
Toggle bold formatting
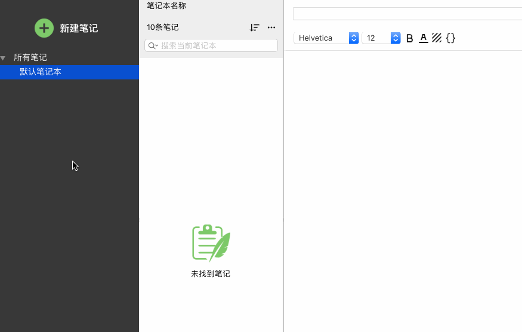click(409, 38)
